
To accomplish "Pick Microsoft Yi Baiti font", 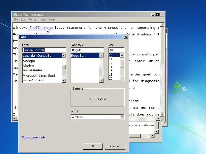I will point(42,80).
